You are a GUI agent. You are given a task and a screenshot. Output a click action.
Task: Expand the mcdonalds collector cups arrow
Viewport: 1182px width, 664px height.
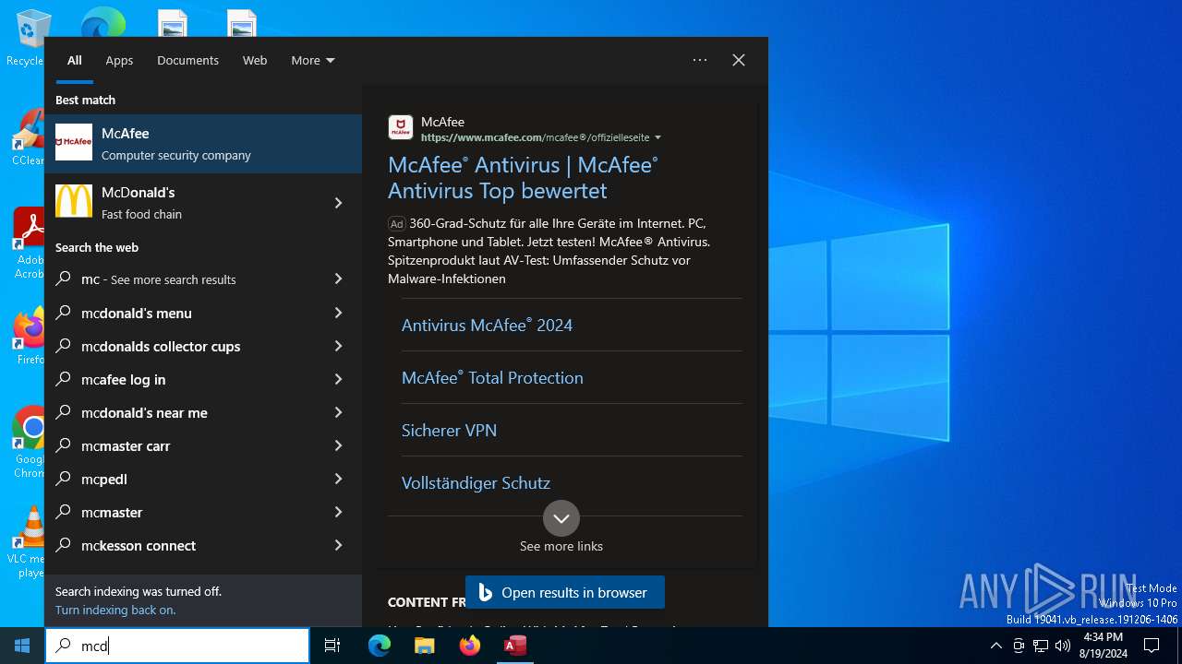click(x=338, y=346)
